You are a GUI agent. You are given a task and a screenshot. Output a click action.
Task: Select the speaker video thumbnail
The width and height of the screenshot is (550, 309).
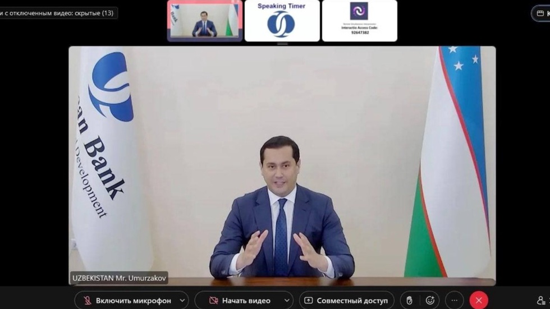[x=205, y=21]
